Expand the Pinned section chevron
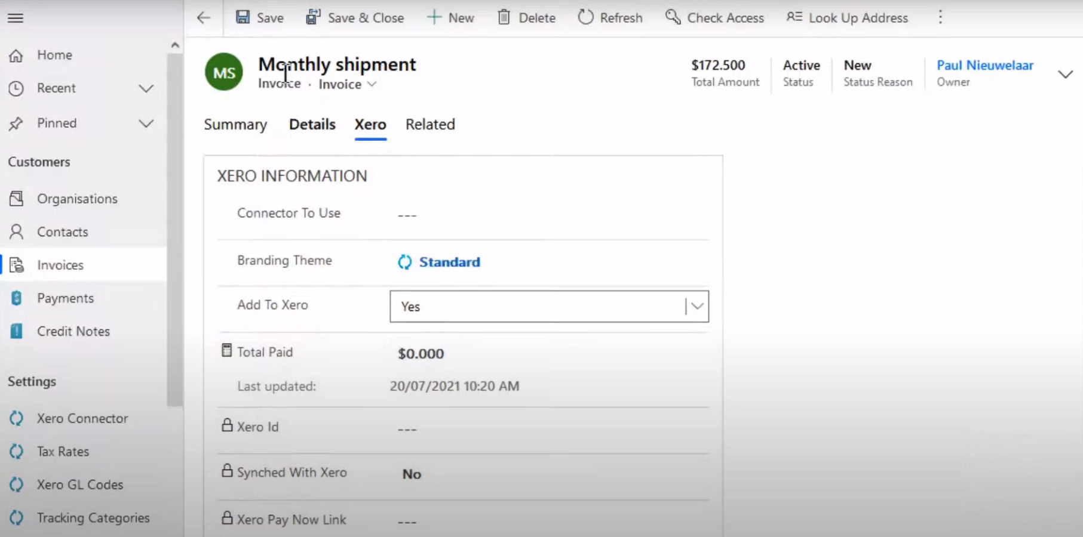Image resolution: width=1083 pixels, height=537 pixels. pos(146,124)
